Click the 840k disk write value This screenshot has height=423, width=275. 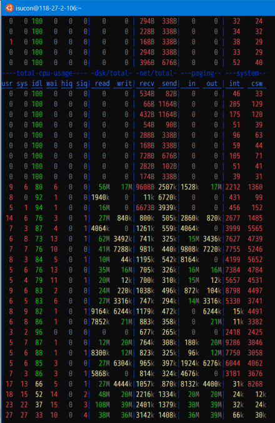pyautogui.click(x=124, y=218)
